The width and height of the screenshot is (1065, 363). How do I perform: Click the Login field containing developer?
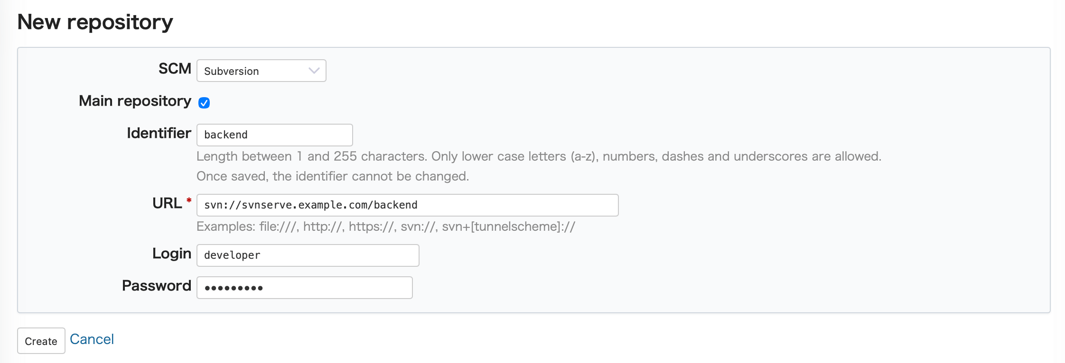coord(307,255)
